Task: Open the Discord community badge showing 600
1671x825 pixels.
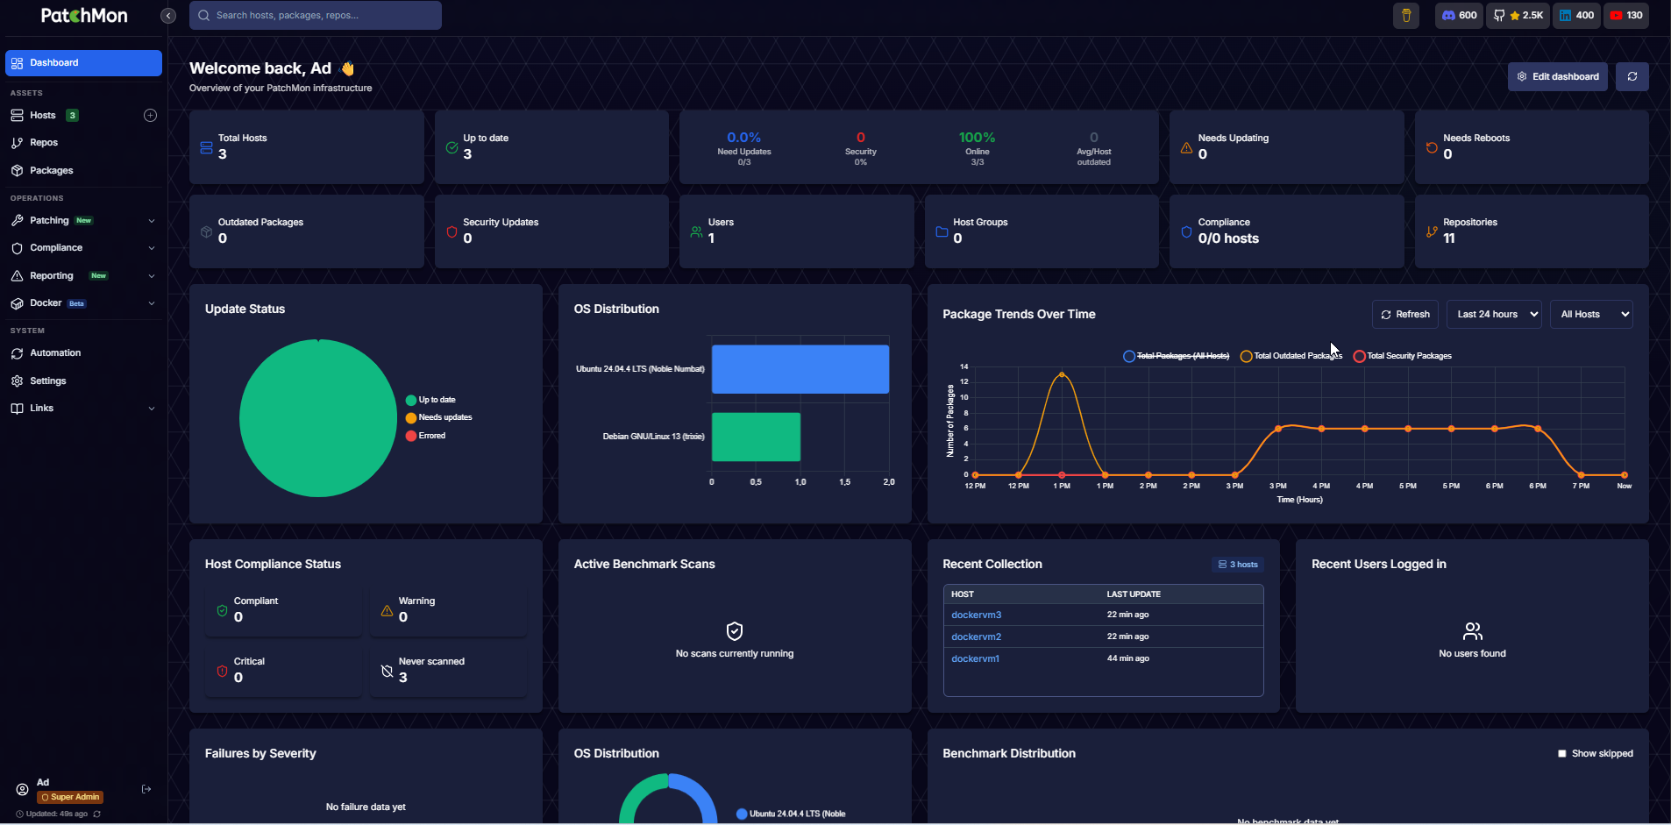Action: tap(1459, 16)
